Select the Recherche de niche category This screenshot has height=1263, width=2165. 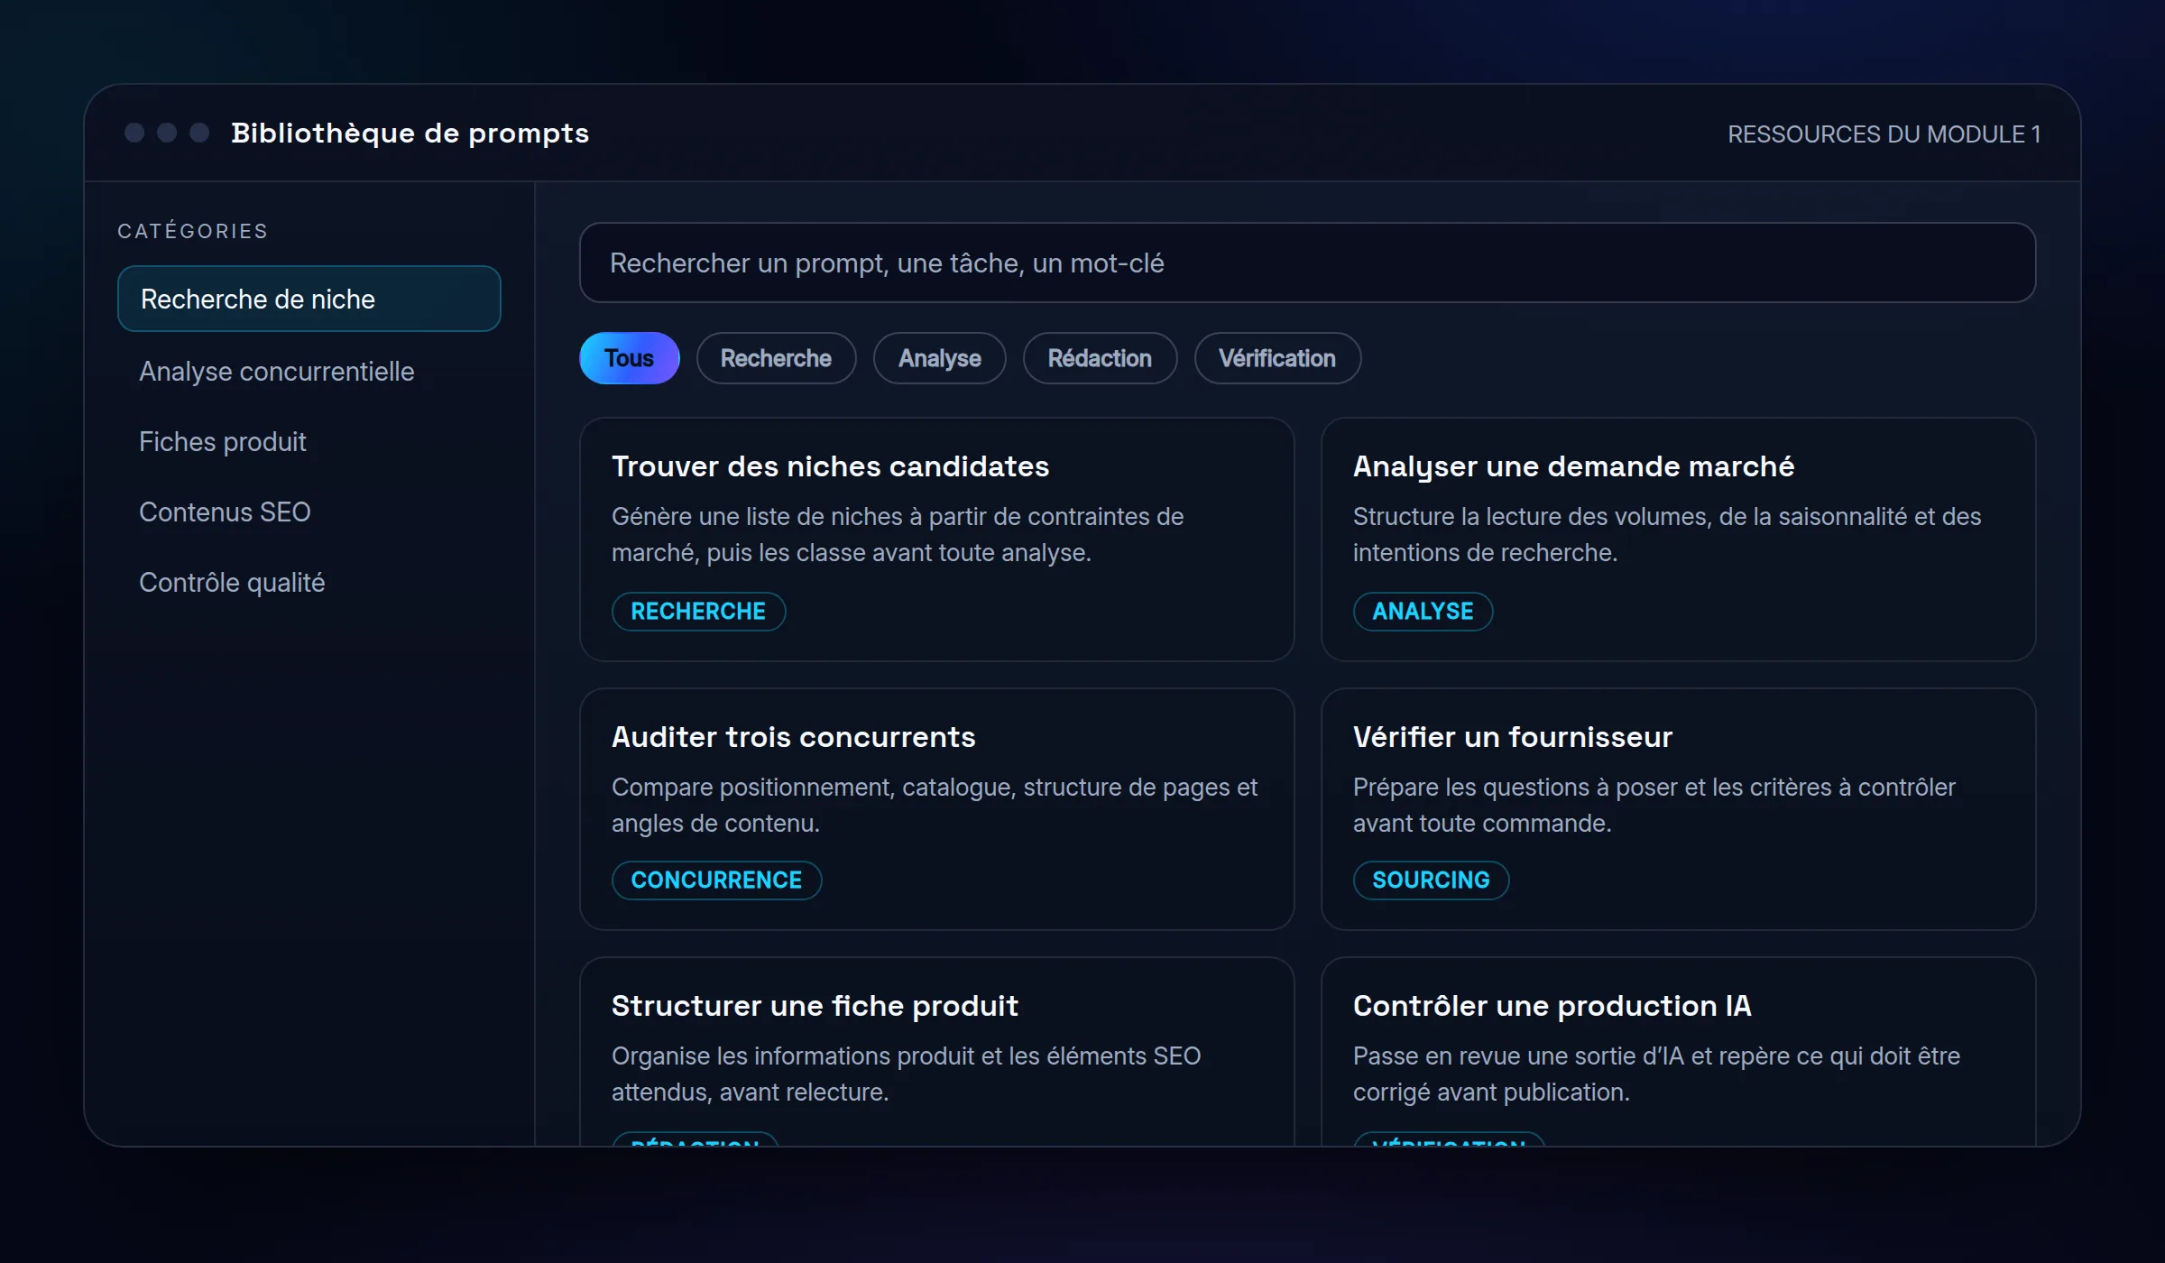click(309, 299)
